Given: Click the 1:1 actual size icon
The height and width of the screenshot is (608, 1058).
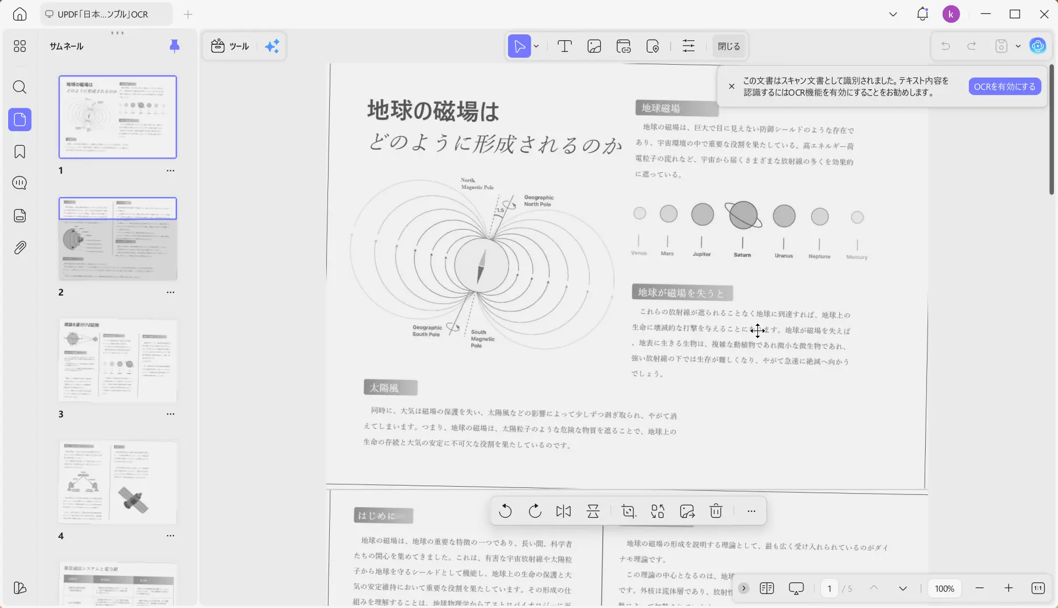Looking at the screenshot, I should pyautogui.click(x=1038, y=588).
